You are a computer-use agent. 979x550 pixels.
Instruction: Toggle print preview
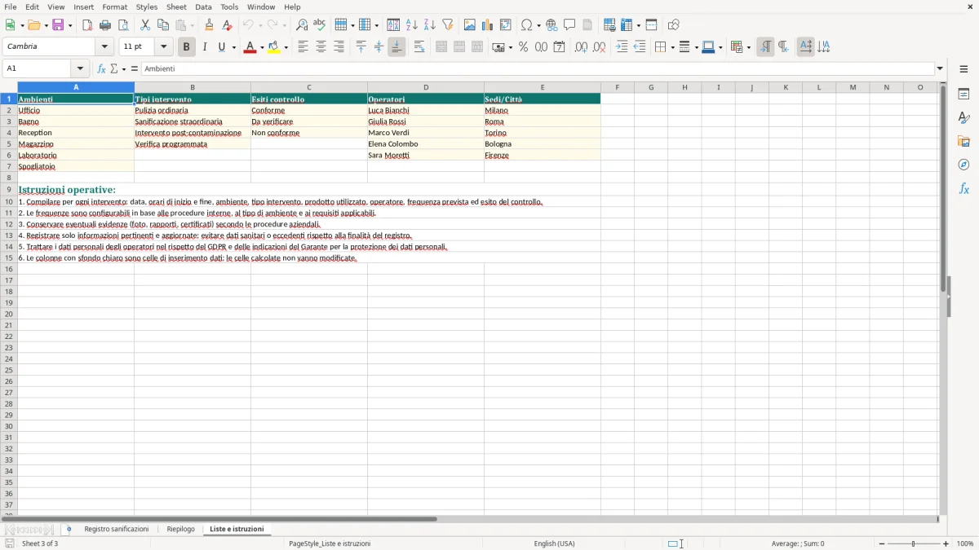click(123, 25)
